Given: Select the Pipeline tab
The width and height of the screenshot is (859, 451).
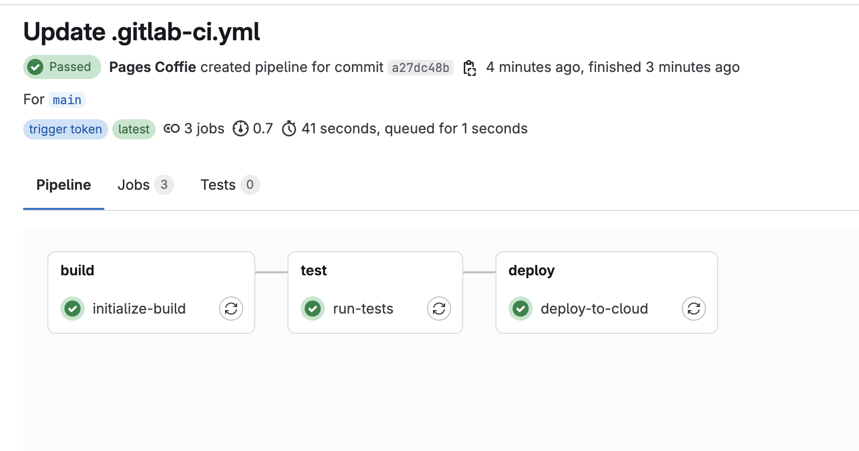Looking at the screenshot, I should click(63, 185).
